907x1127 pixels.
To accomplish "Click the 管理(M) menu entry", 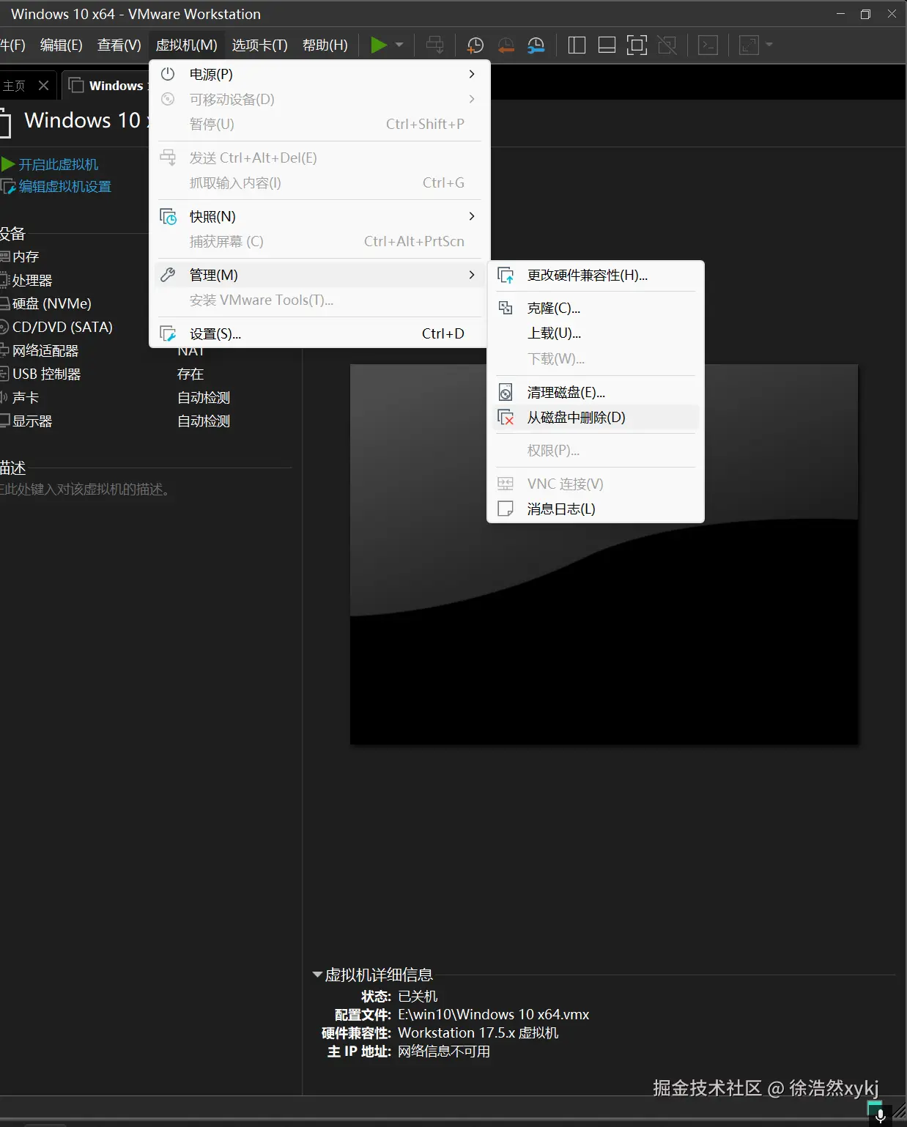I will click(319, 275).
